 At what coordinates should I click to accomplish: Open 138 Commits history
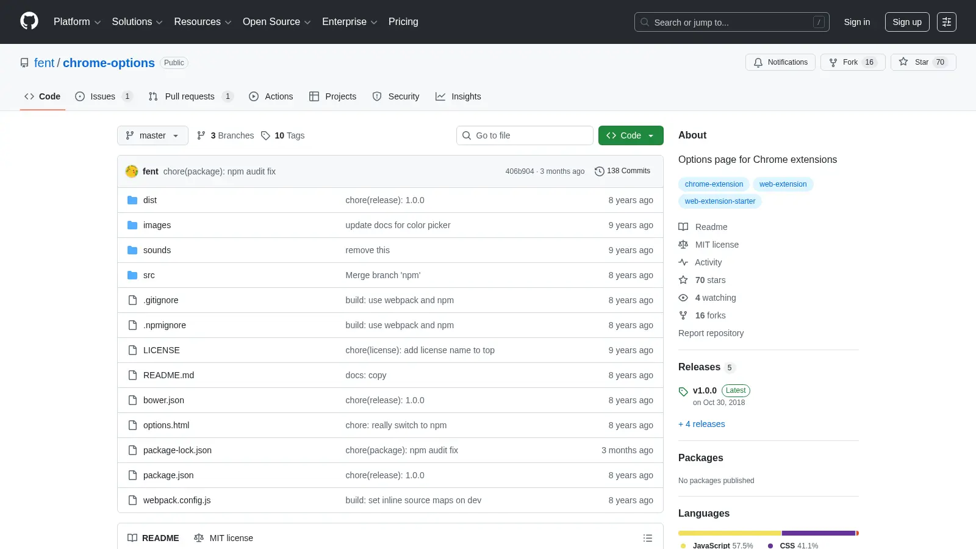point(622,171)
